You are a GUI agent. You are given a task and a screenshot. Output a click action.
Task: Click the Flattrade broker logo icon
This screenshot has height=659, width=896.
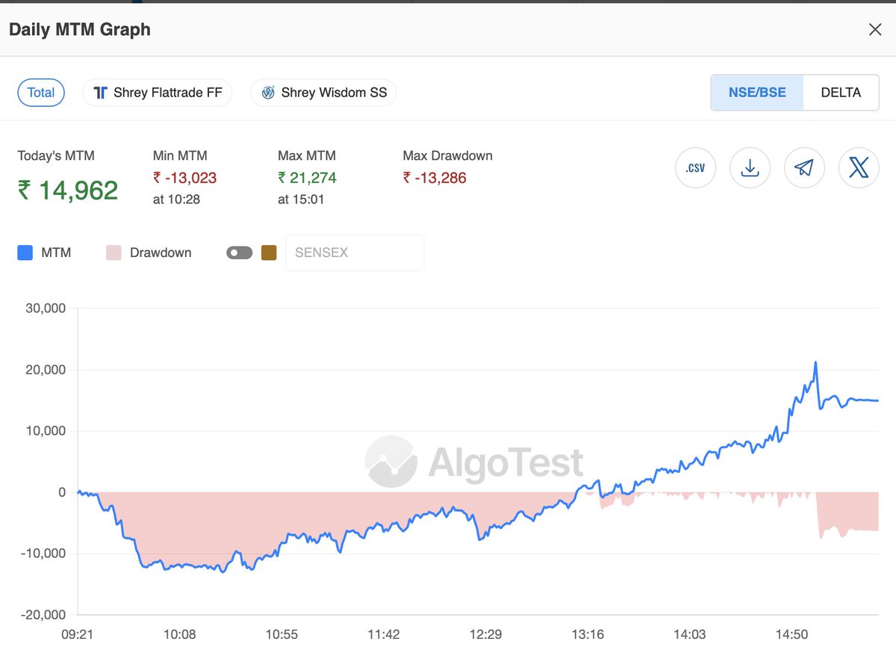click(101, 93)
